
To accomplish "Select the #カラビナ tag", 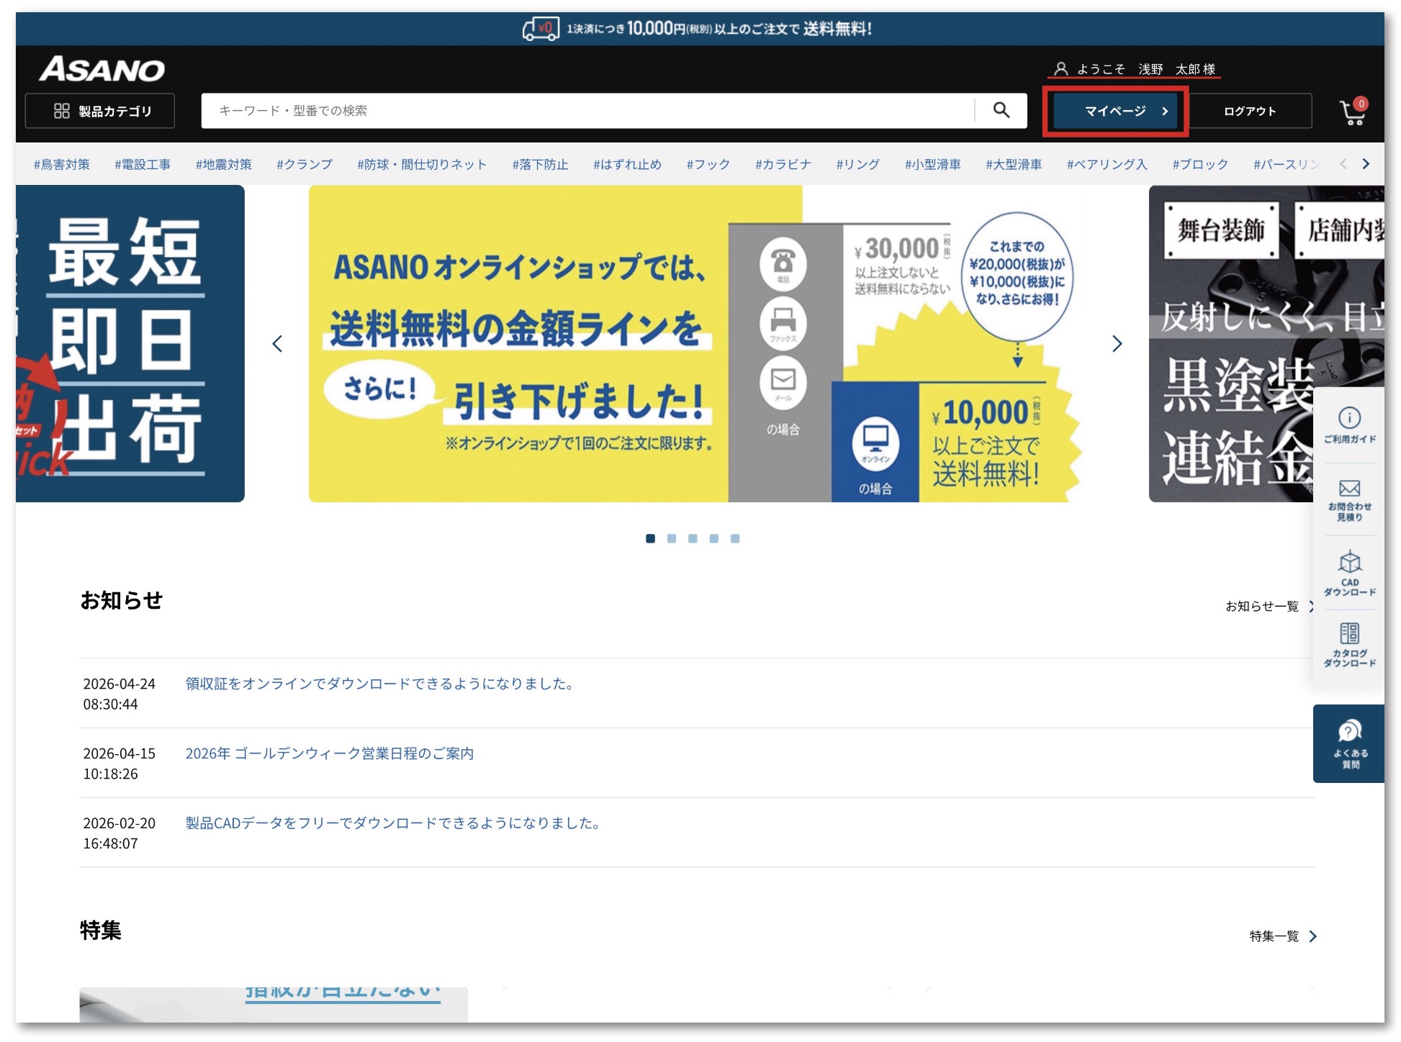I will click(x=783, y=164).
